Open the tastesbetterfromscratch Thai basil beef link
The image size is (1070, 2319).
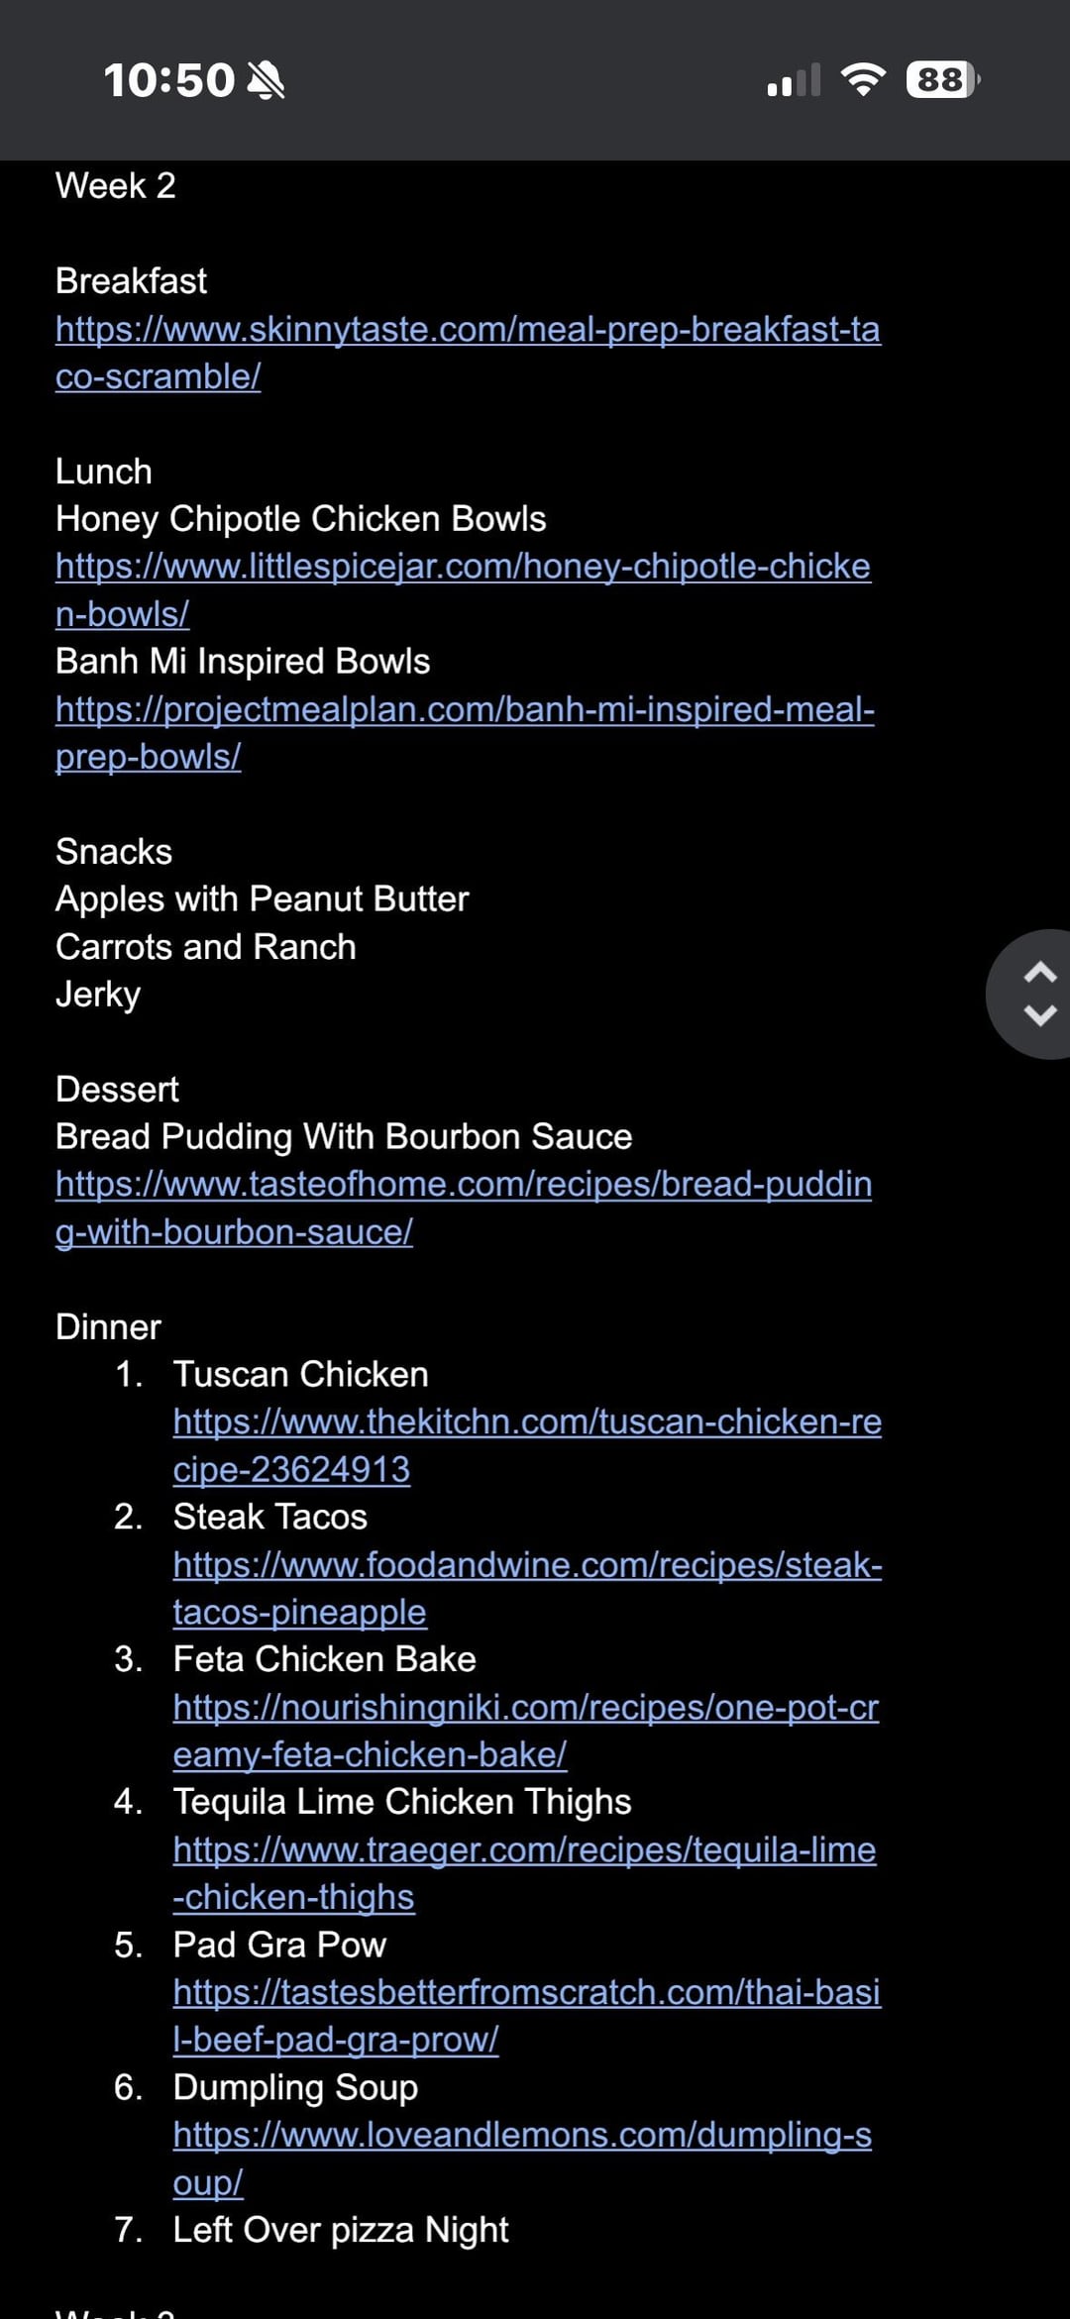tap(526, 1993)
